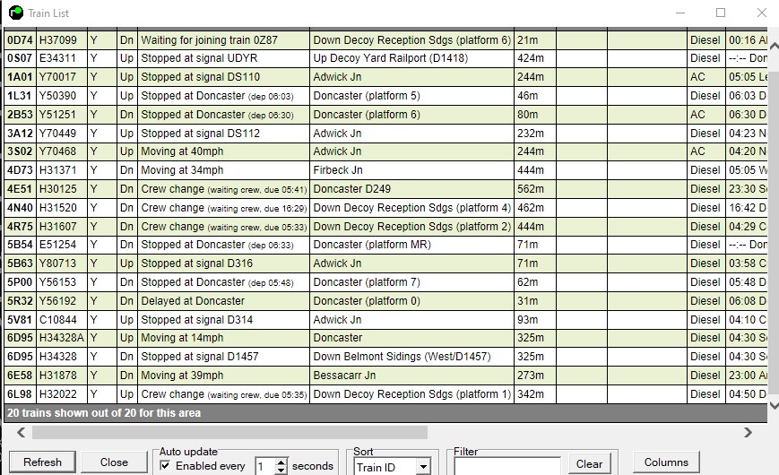Select train 6L98 row
This screenshot has width=779, height=475.
(385, 394)
